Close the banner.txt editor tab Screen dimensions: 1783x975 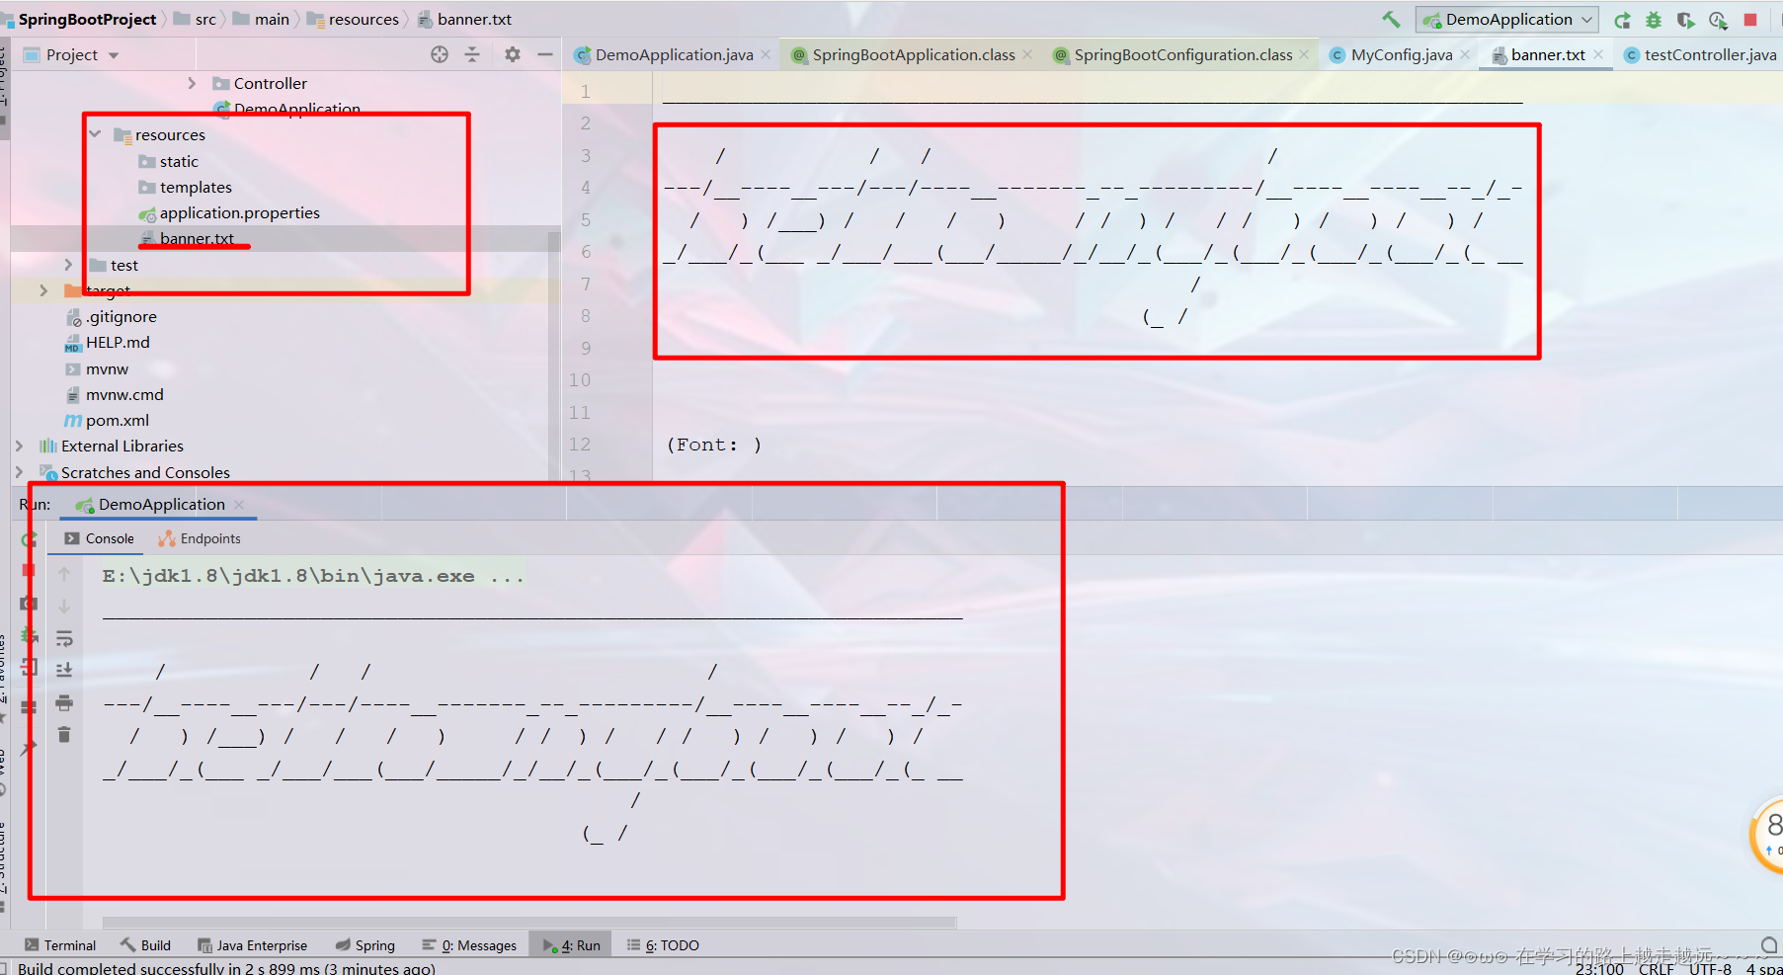(x=1598, y=55)
